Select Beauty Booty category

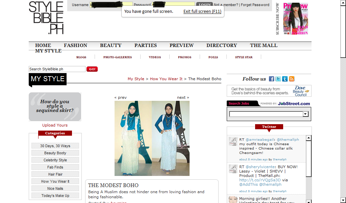pyautogui.click(x=55, y=153)
